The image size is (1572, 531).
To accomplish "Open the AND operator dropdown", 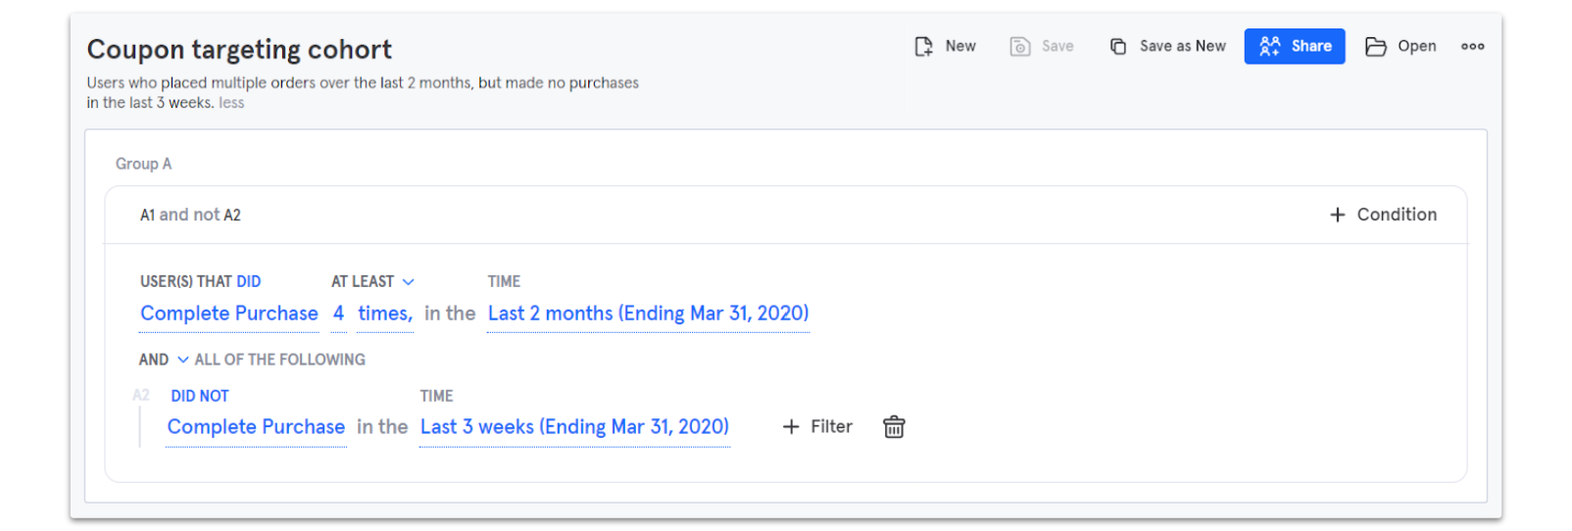I will pos(182,360).
